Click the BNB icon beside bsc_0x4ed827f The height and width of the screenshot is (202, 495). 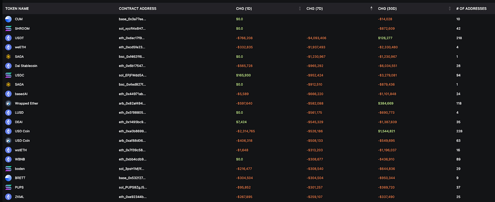pos(8,84)
